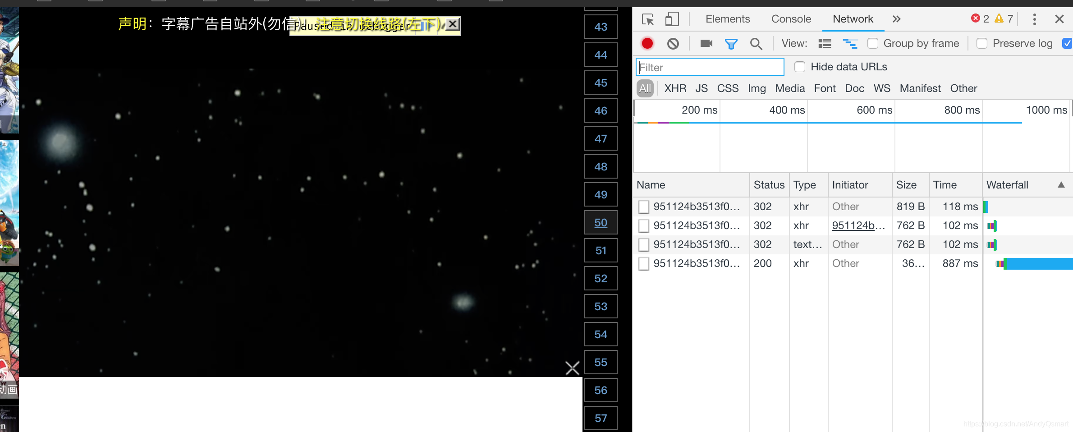Open DevTools customize menu (three dots)

pos(1035,19)
